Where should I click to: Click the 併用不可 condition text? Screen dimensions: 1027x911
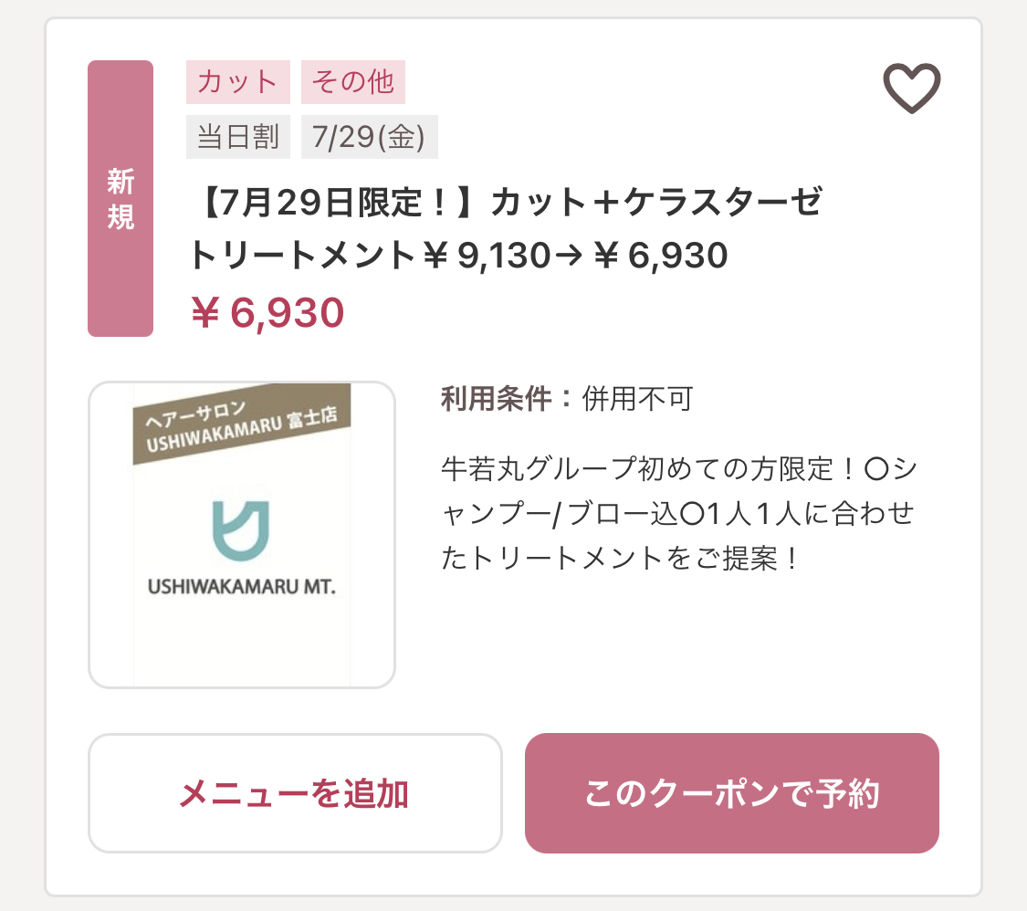(x=637, y=399)
